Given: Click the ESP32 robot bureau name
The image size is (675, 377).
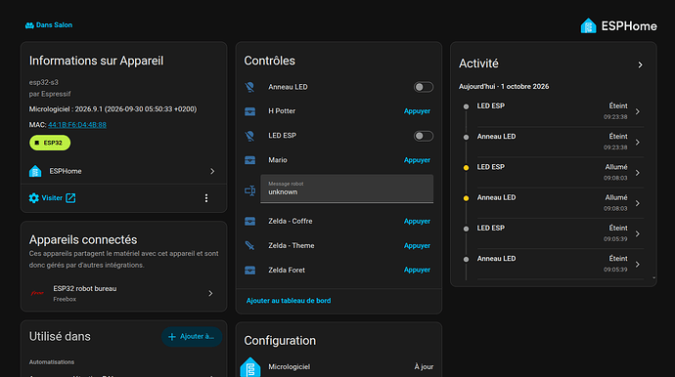Looking at the screenshot, I should pyautogui.click(x=85, y=288).
